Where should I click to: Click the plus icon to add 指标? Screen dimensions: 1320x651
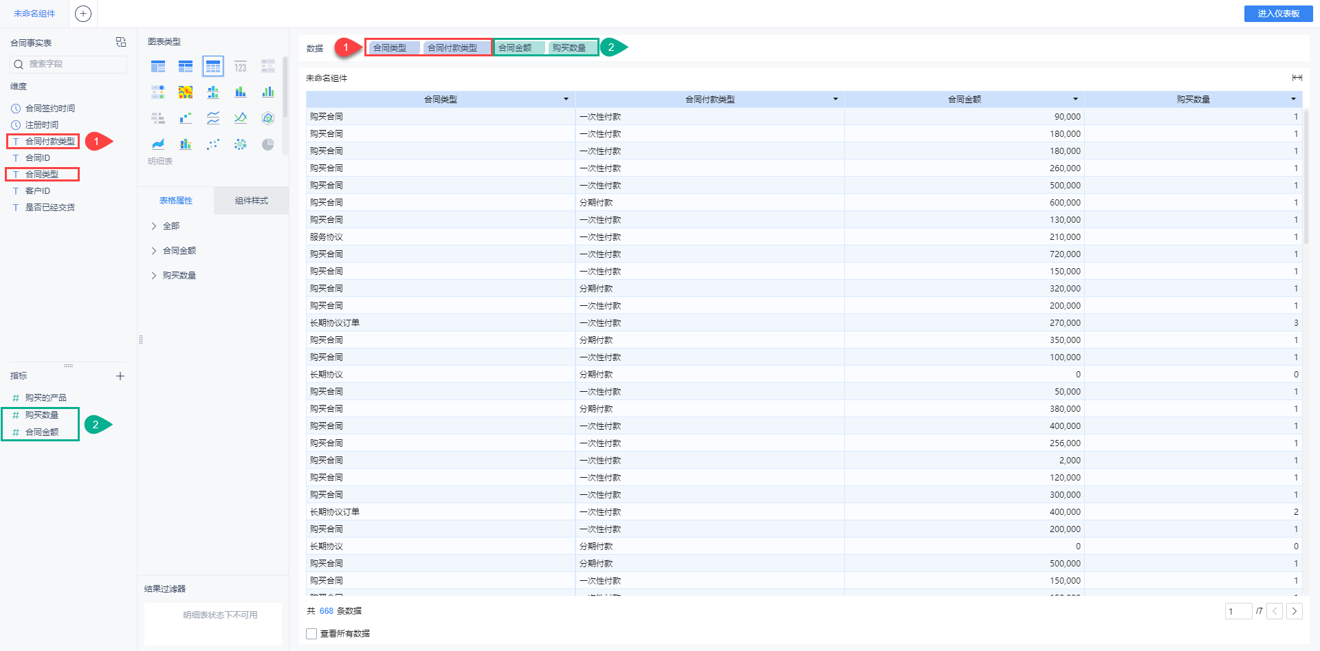click(x=120, y=376)
